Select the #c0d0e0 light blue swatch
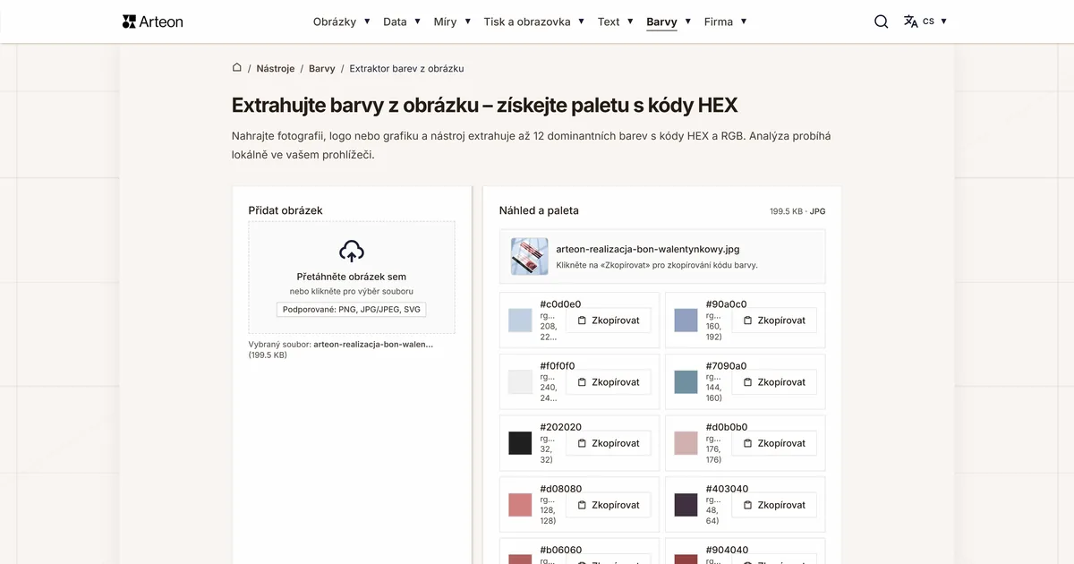Viewport: 1074px width, 564px height. 520,320
